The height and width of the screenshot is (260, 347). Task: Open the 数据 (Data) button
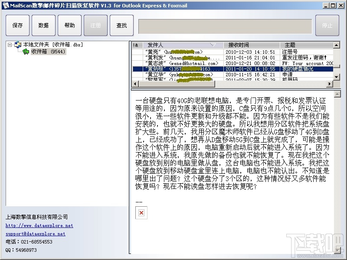point(43,26)
